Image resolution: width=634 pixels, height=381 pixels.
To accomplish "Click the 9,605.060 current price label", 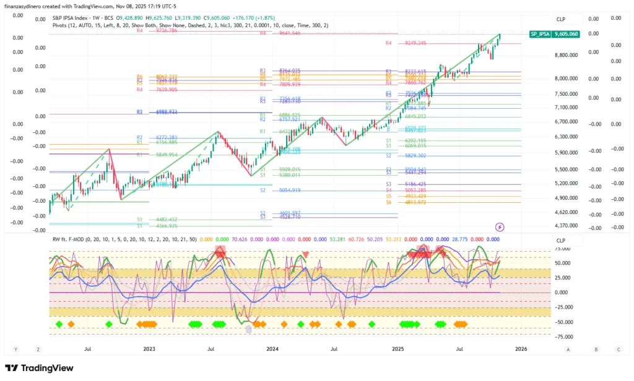I will tap(565, 34).
